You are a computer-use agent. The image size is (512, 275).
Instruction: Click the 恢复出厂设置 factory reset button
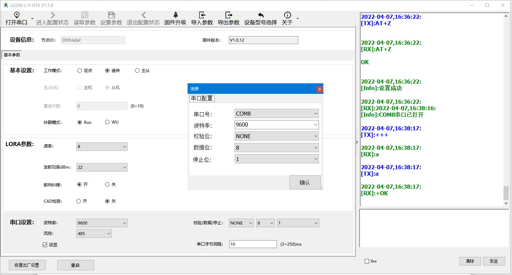27,265
